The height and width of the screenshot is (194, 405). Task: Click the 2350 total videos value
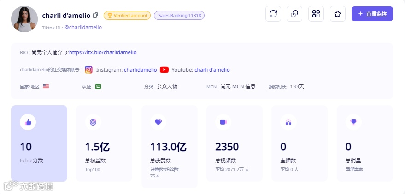pyautogui.click(x=227, y=147)
